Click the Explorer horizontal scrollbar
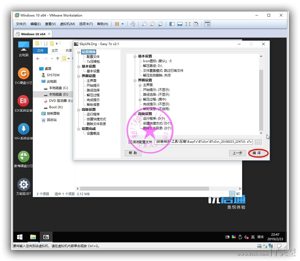Image resolution: width=300 pixels, height=261 pixels. click(x=144, y=188)
